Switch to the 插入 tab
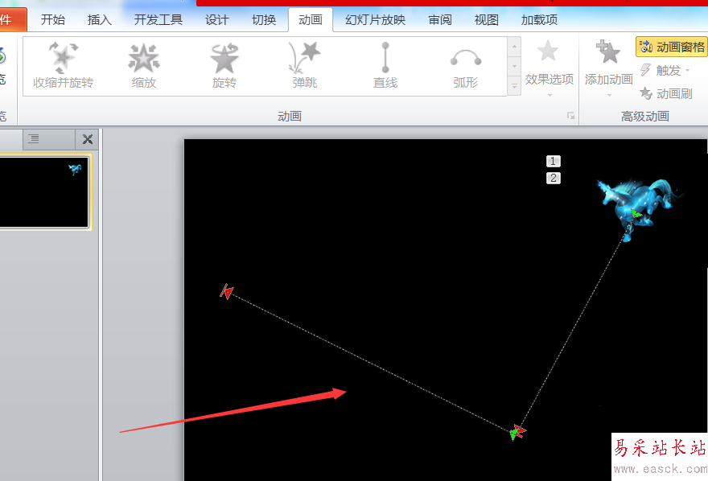The image size is (708, 481). (x=99, y=20)
